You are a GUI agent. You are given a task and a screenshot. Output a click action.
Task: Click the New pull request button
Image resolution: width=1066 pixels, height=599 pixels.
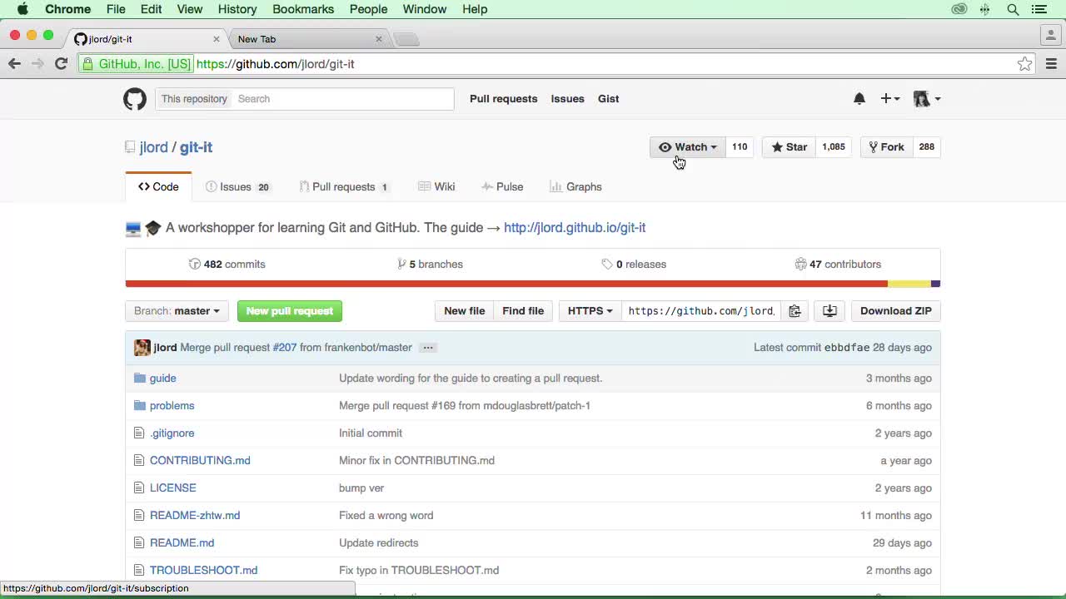[x=290, y=311]
